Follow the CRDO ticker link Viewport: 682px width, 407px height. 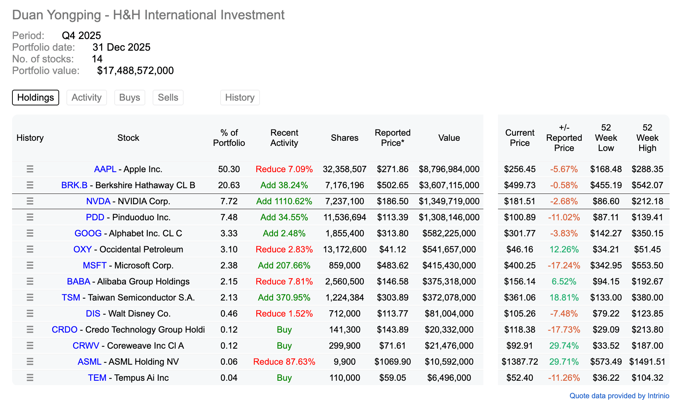point(64,330)
